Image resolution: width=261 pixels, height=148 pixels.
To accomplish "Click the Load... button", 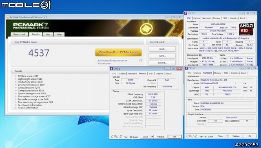I will [162, 49].
